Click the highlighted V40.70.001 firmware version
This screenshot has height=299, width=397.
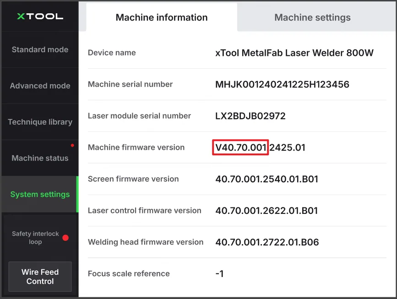pyautogui.click(x=240, y=147)
